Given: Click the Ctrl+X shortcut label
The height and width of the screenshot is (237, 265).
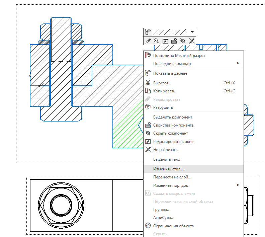Looking at the screenshot, I should (x=229, y=83).
